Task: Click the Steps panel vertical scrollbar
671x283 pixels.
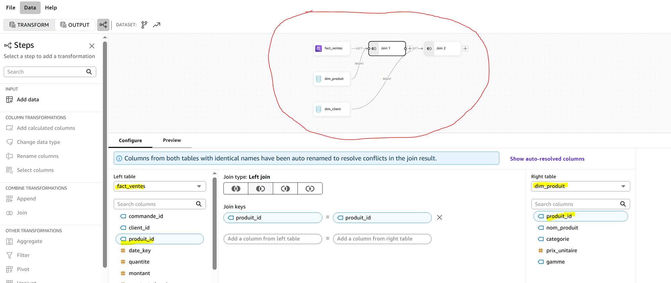Action: 105,154
